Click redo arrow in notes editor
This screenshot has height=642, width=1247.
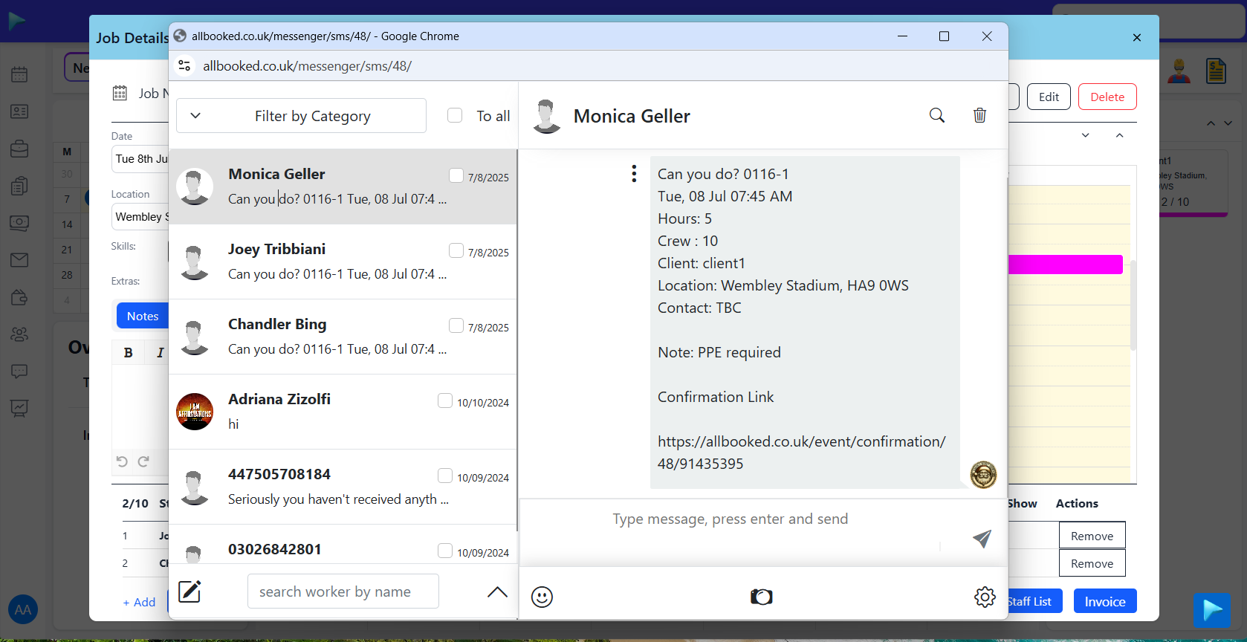(144, 461)
